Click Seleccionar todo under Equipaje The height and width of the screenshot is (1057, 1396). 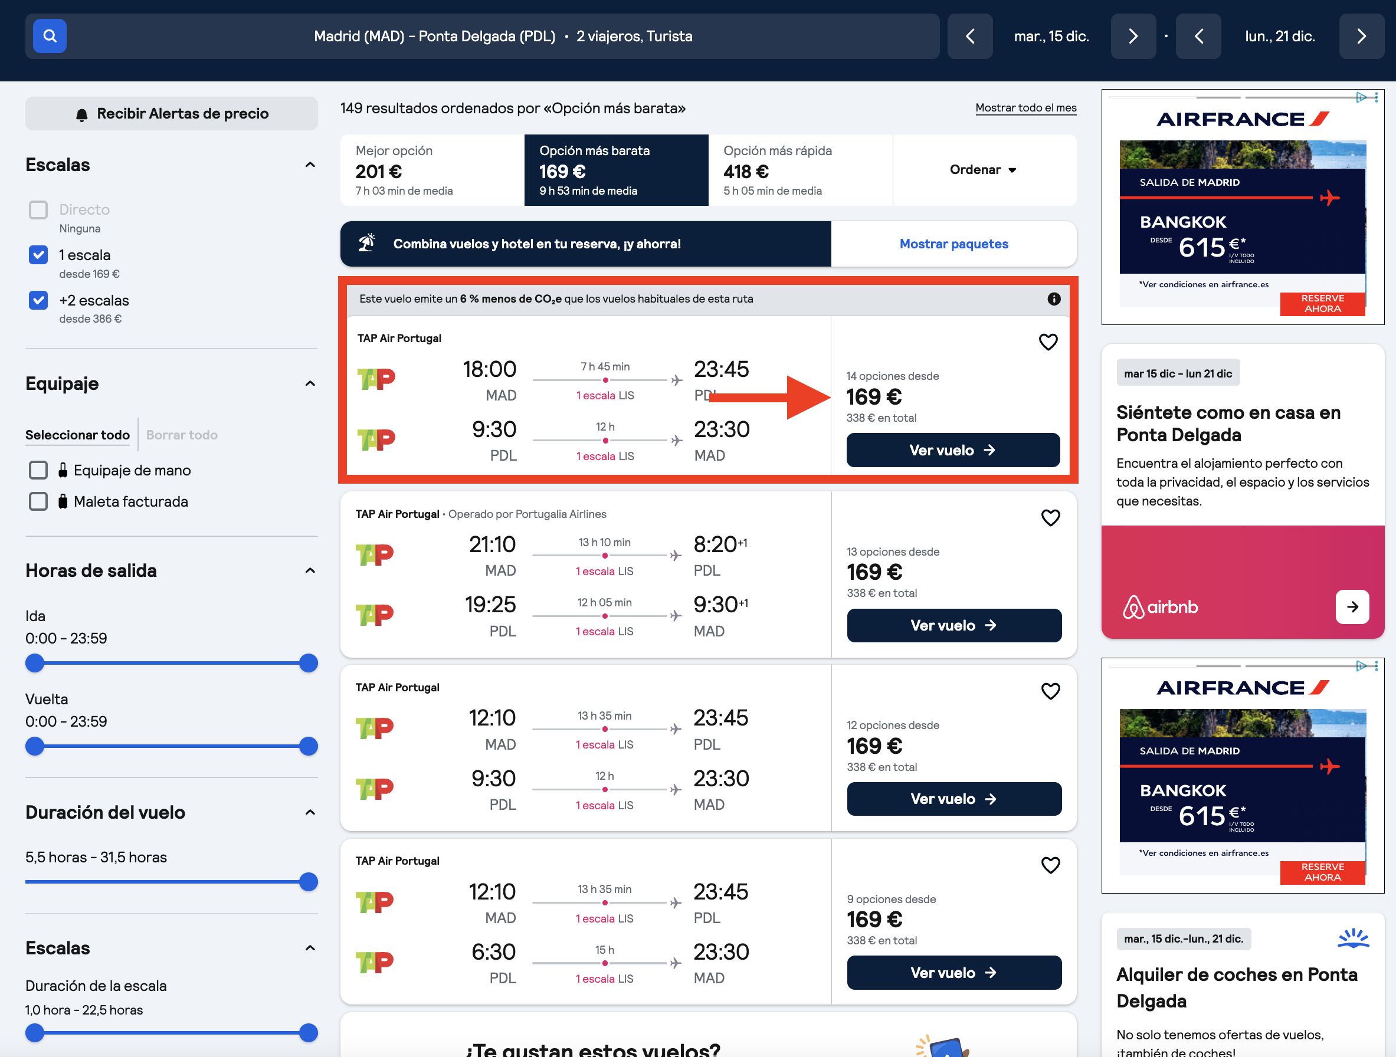[78, 435]
